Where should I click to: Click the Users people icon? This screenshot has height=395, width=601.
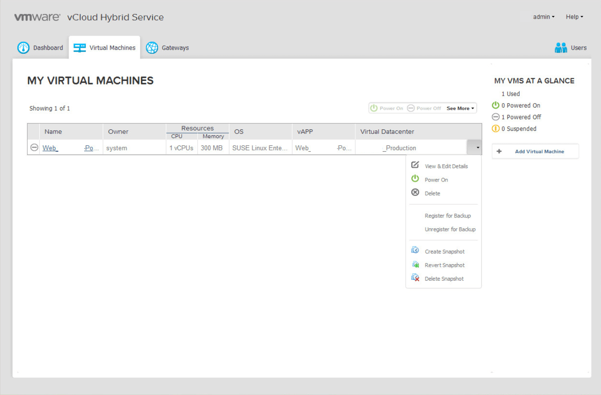pyautogui.click(x=561, y=48)
